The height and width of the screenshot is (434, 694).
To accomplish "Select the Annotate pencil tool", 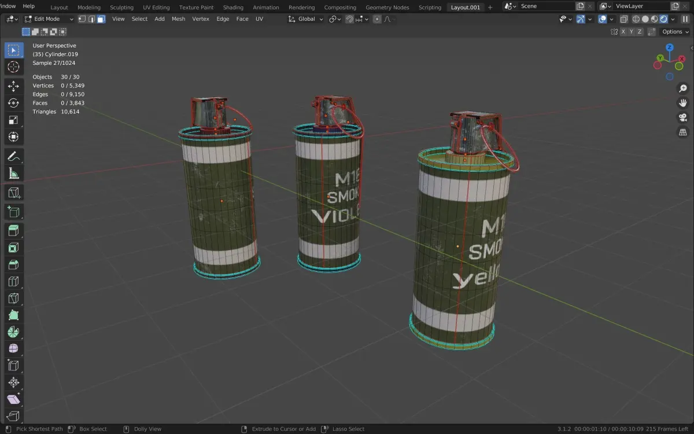I will tap(13, 156).
